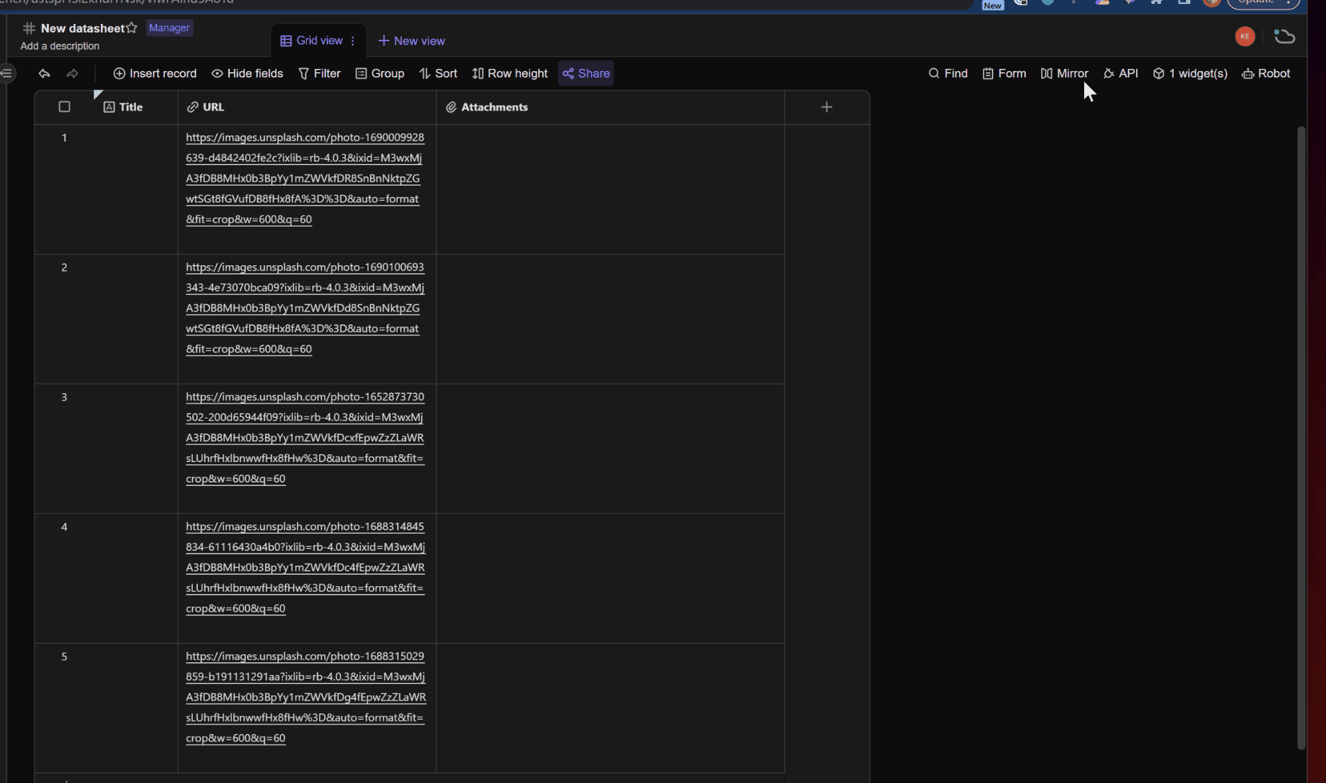Create a New view tab
Viewport: 1326px width, 783px height.
click(412, 41)
